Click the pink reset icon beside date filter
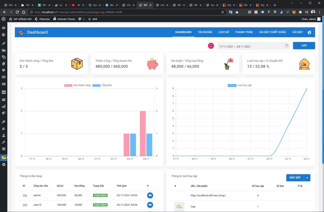This screenshot has height=212, width=324. pyautogui.click(x=211, y=46)
